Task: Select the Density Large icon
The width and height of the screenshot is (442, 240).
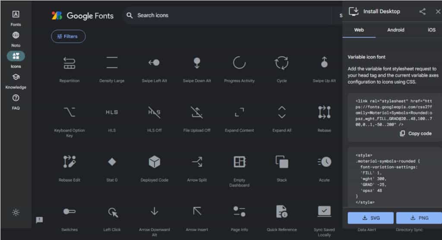Action: tap(112, 62)
